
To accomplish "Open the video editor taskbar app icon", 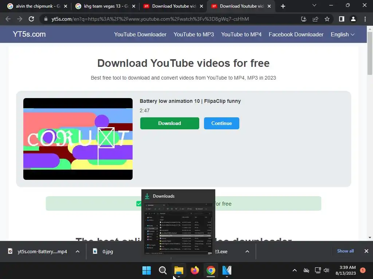I will pos(227,270).
